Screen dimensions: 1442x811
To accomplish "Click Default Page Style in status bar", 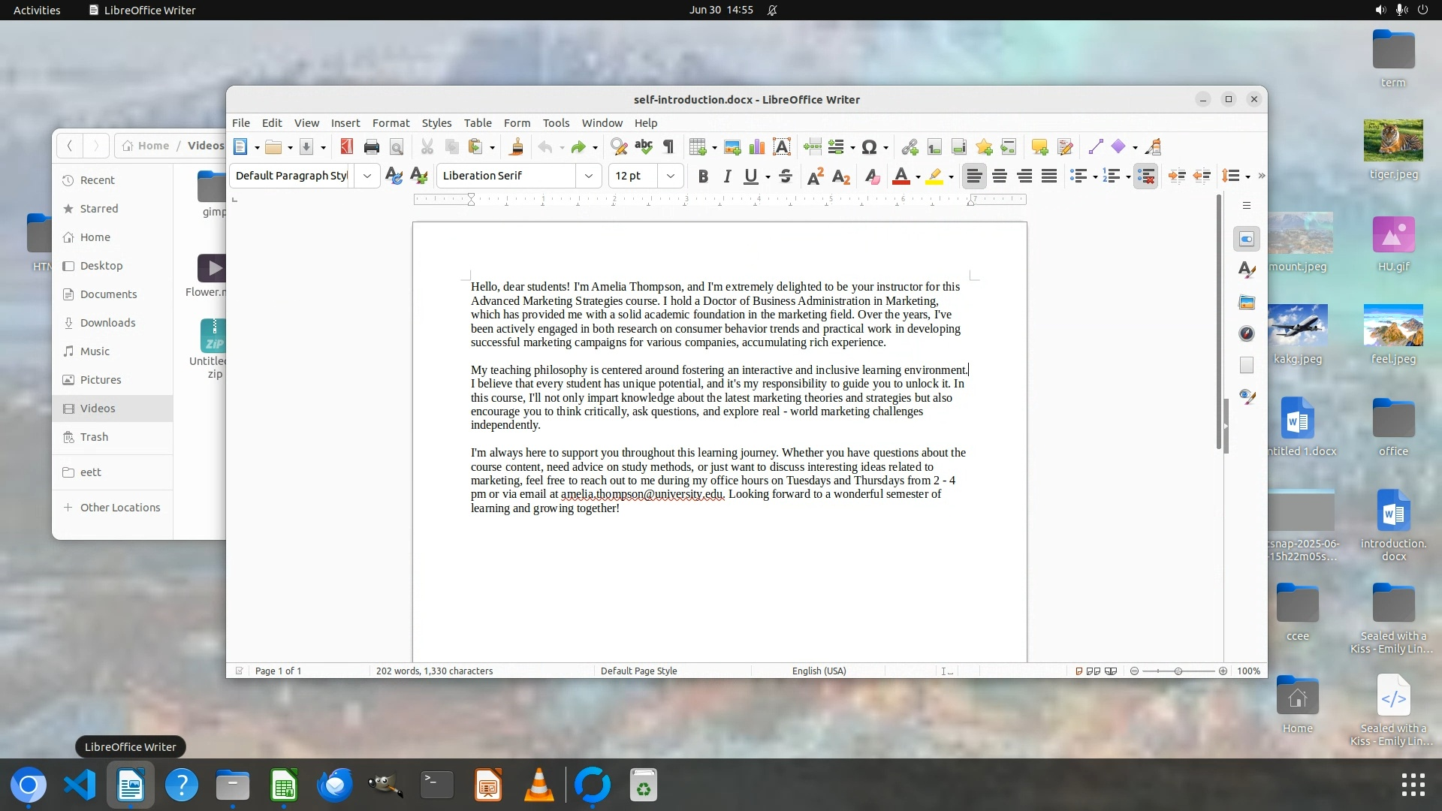I will coord(638,671).
